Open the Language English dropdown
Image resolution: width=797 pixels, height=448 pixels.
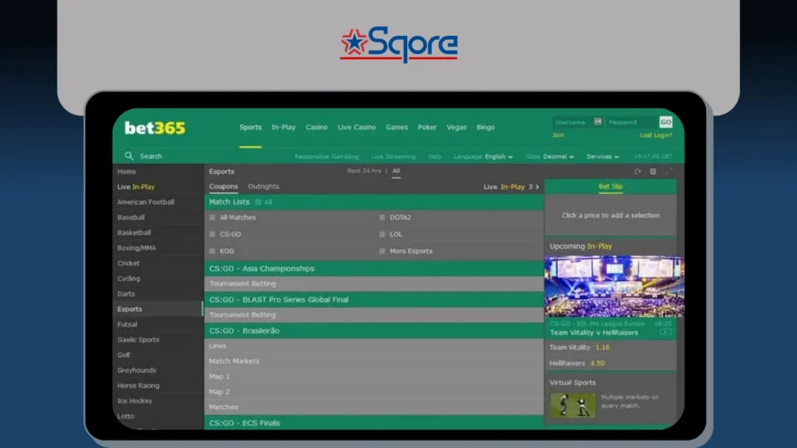[483, 156]
